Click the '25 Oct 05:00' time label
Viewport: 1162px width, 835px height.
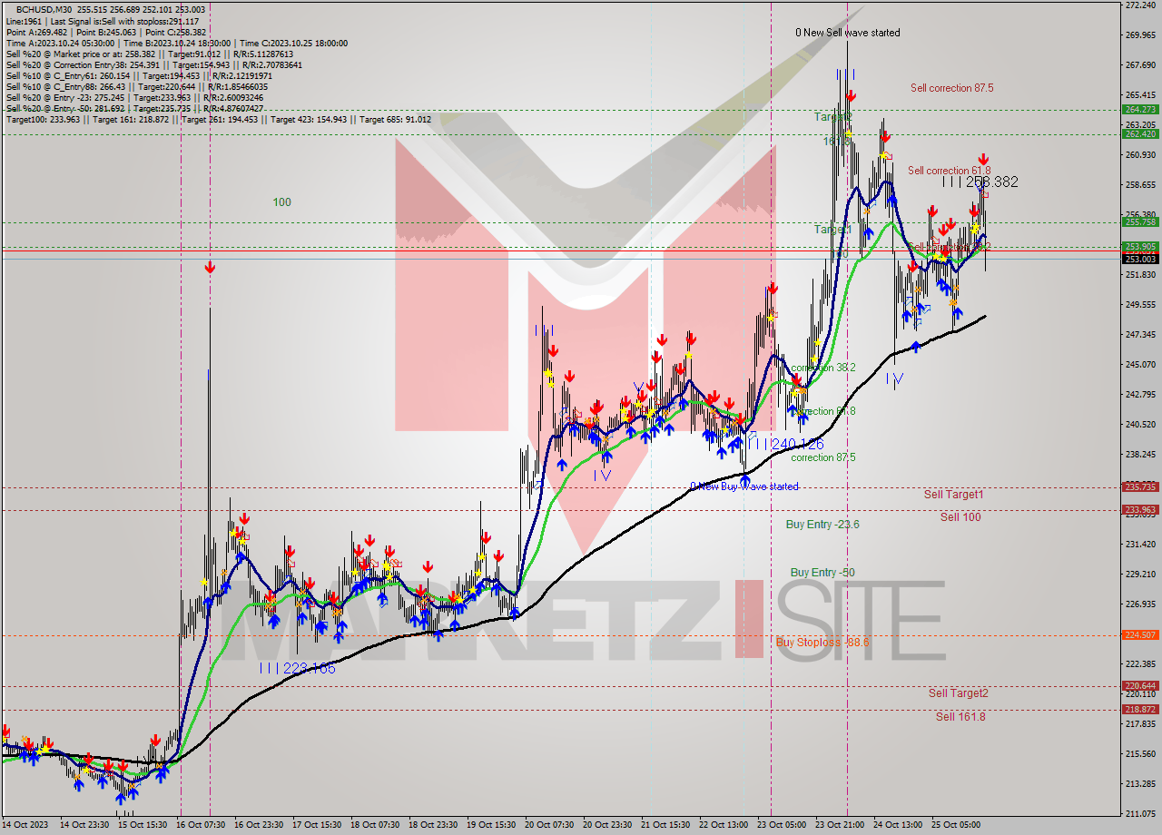pos(956,825)
